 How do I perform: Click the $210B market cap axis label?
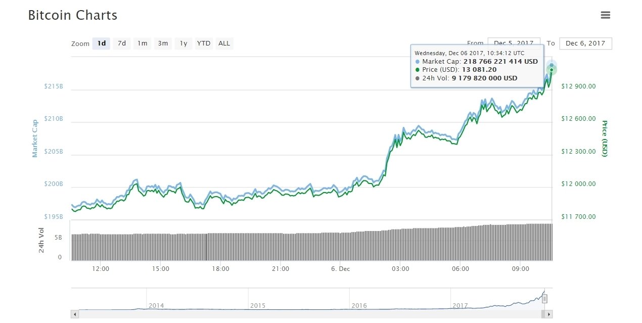pyautogui.click(x=54, y=119)
